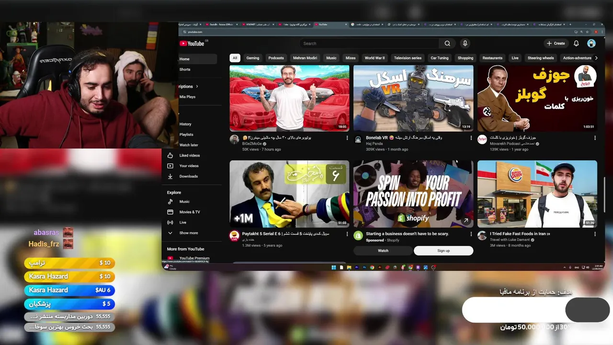Click BiGeZMoGe channel avatar
This screenshot has height=345, width=613.
pos(234,139)
